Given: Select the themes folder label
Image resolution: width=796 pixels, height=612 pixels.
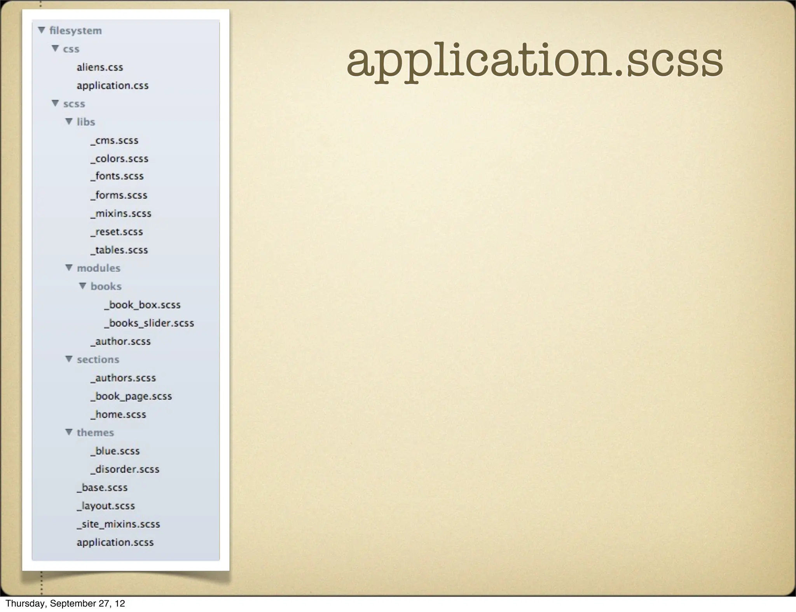Looking at the screenshot, I should 95,433.
